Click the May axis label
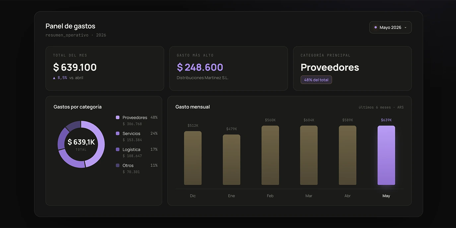The image size is (456, 228). coord(386,196)
